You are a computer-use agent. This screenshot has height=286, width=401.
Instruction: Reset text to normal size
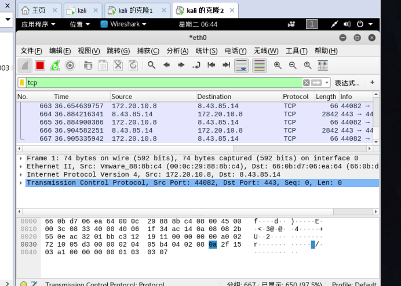(x=308, y=65)
